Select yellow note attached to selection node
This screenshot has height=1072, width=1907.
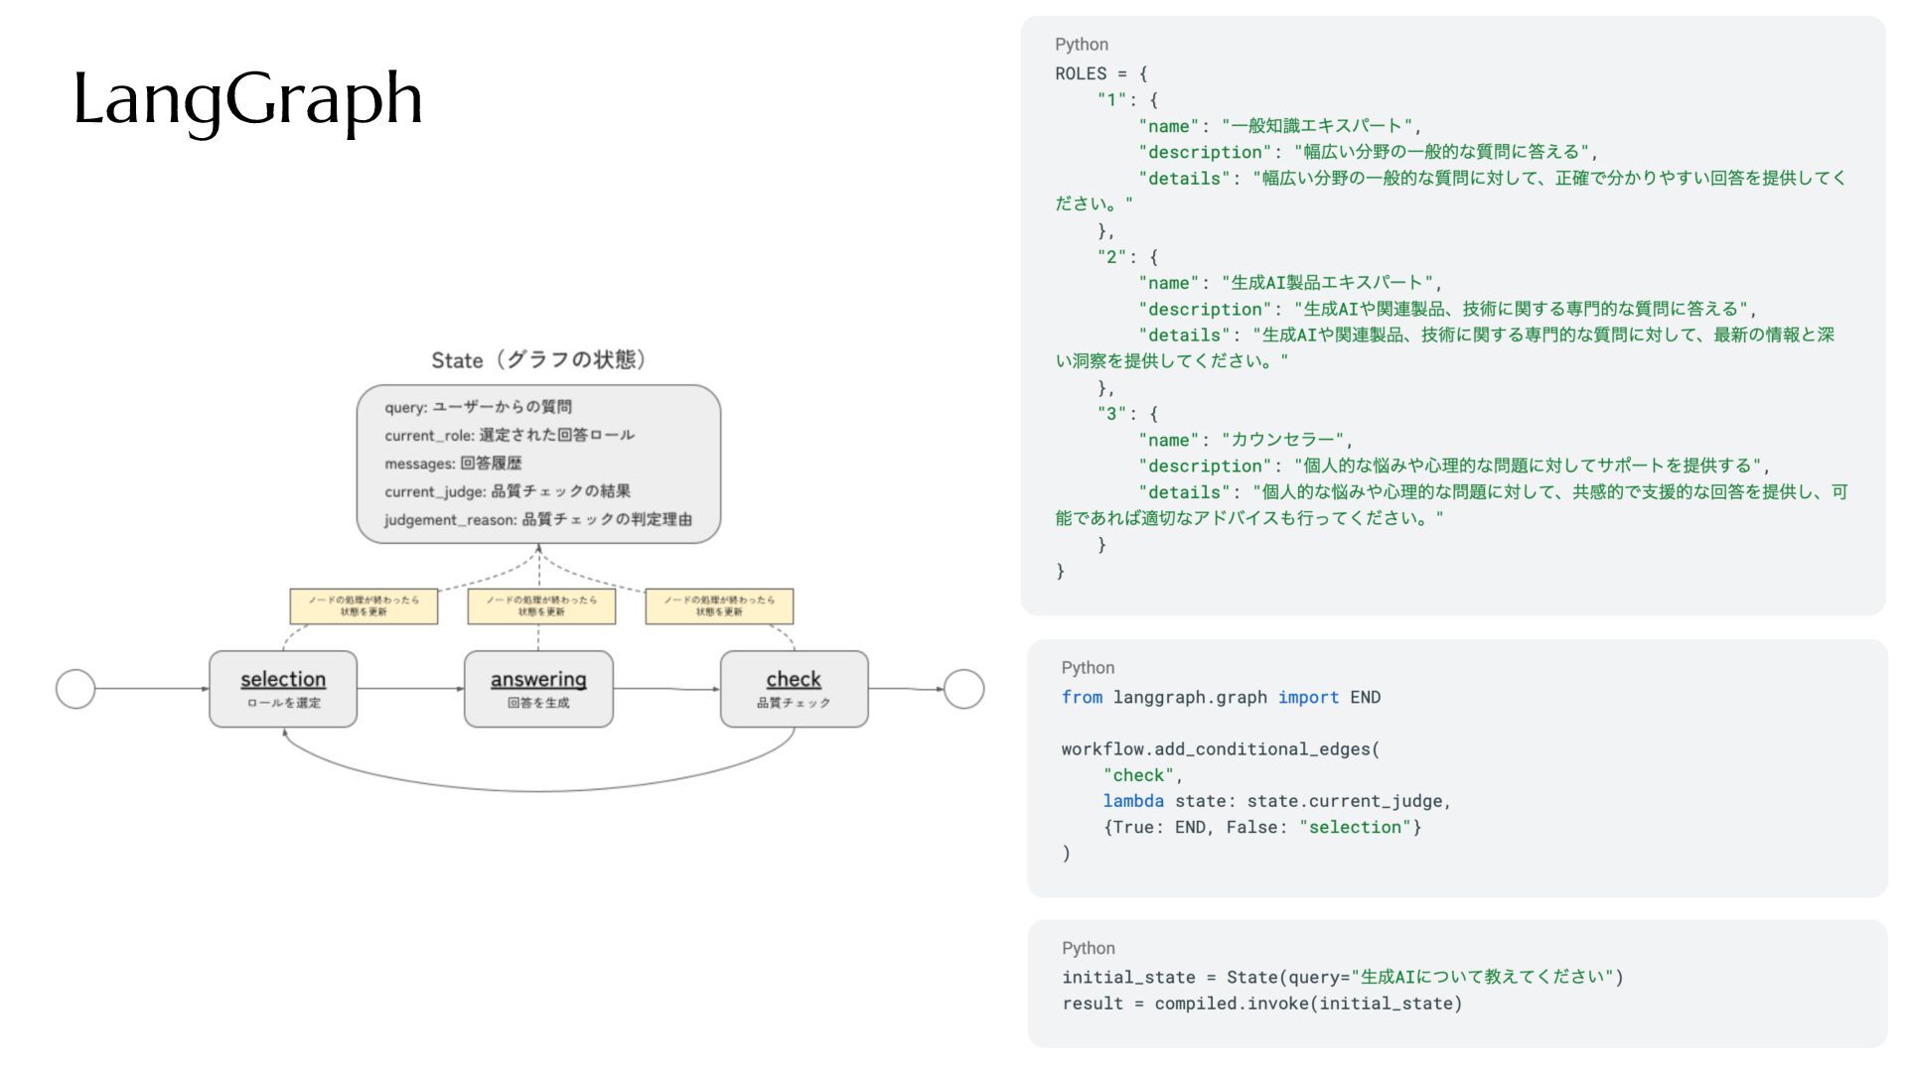coord(364,606)
